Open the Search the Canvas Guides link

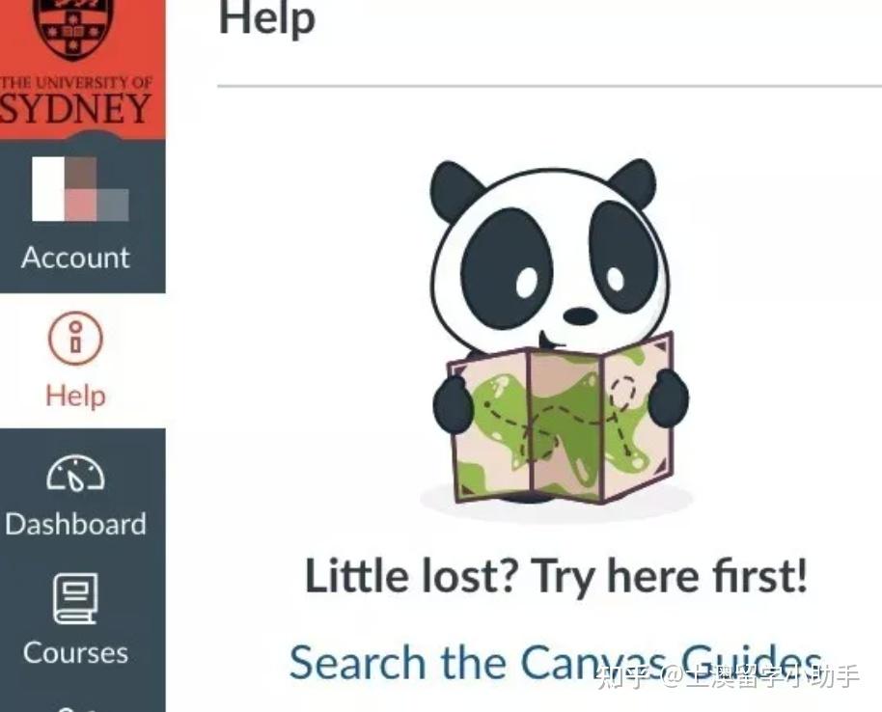coord(556,662)
